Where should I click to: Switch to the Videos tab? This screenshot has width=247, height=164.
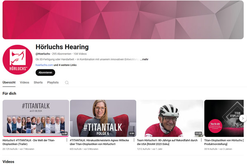(25, 82)
